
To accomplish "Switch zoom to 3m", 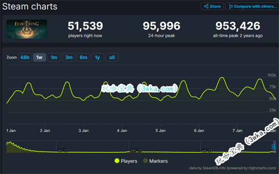I will [68, 57].
